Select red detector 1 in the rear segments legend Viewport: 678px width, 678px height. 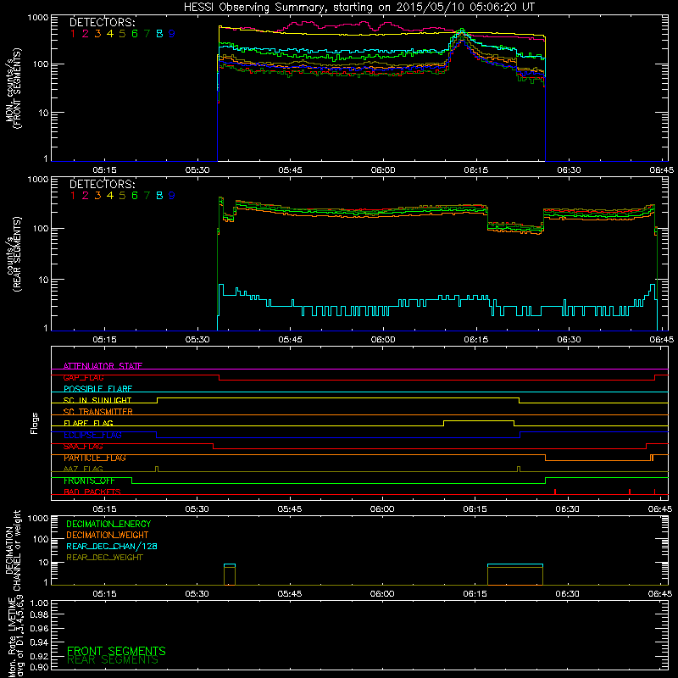[x=73, y=196]
